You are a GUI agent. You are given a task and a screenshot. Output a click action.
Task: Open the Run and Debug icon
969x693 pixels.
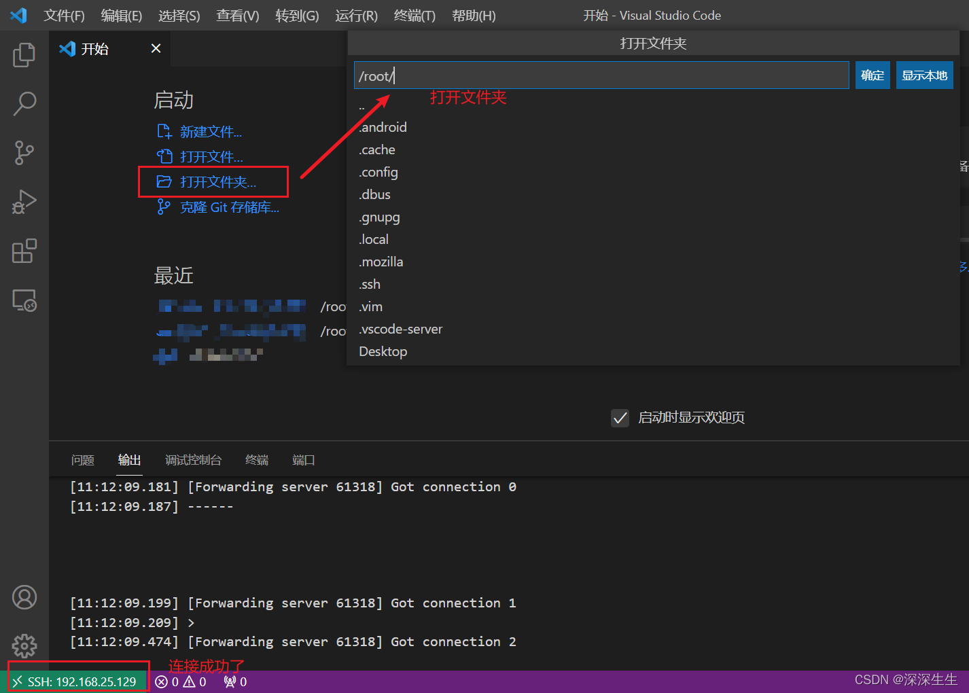24,202
